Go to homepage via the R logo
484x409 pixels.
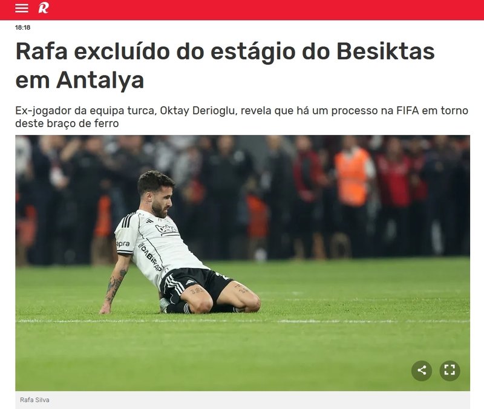tap(43, 8)
